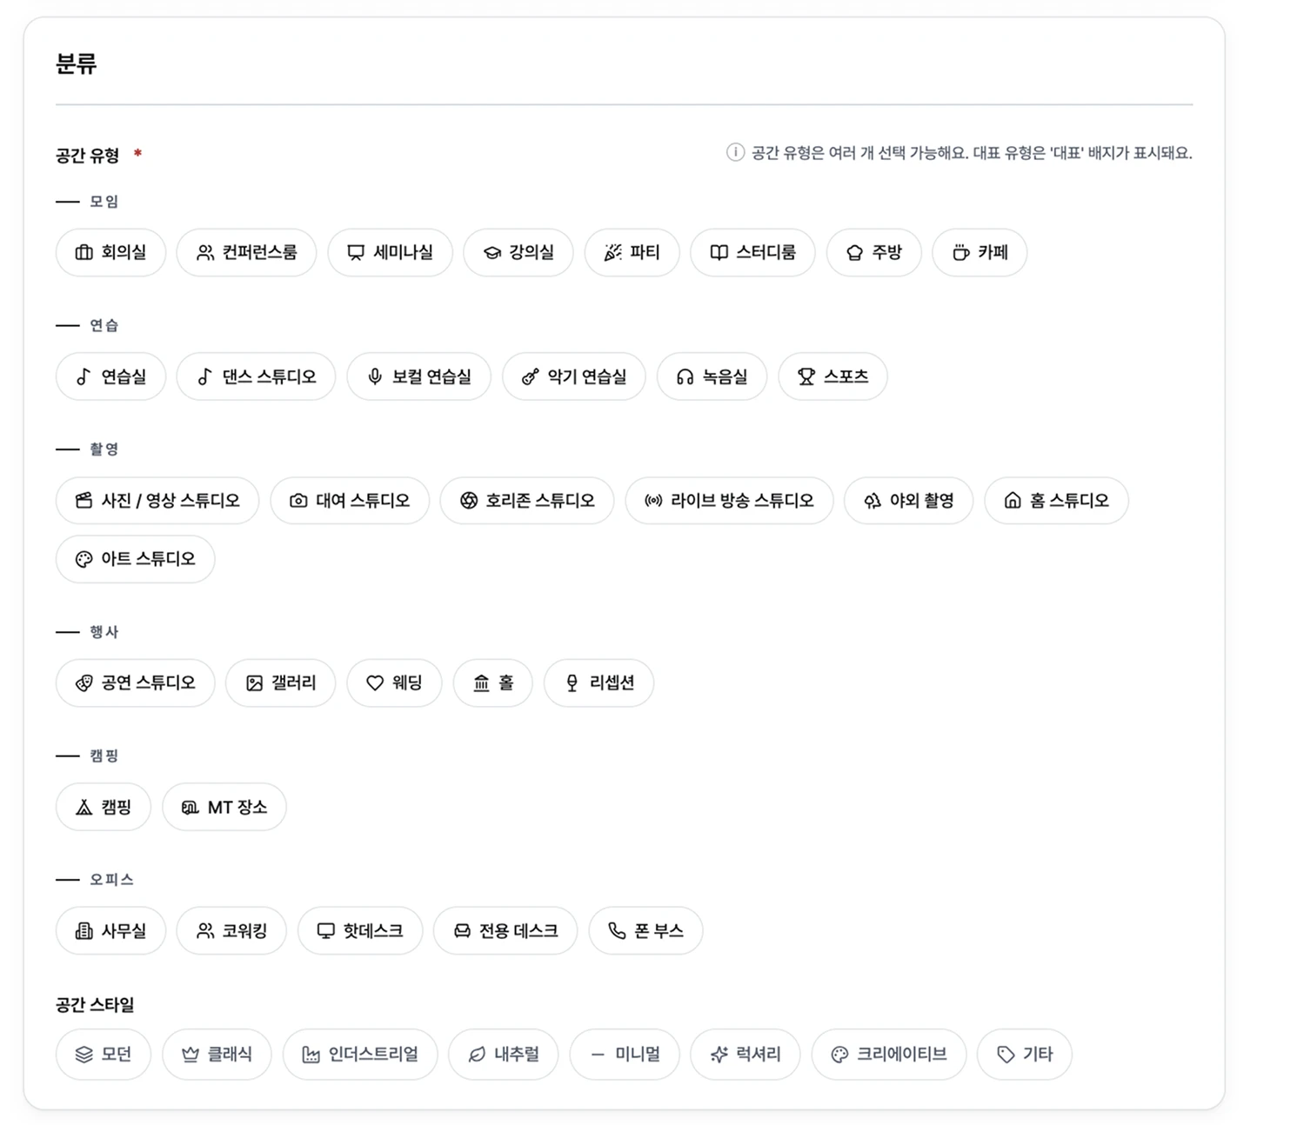Image resolution: width=1297 pixels, height=1125 pixels.
Task: Pick the 클래식 space style
Action: (x=217, y=1055)
